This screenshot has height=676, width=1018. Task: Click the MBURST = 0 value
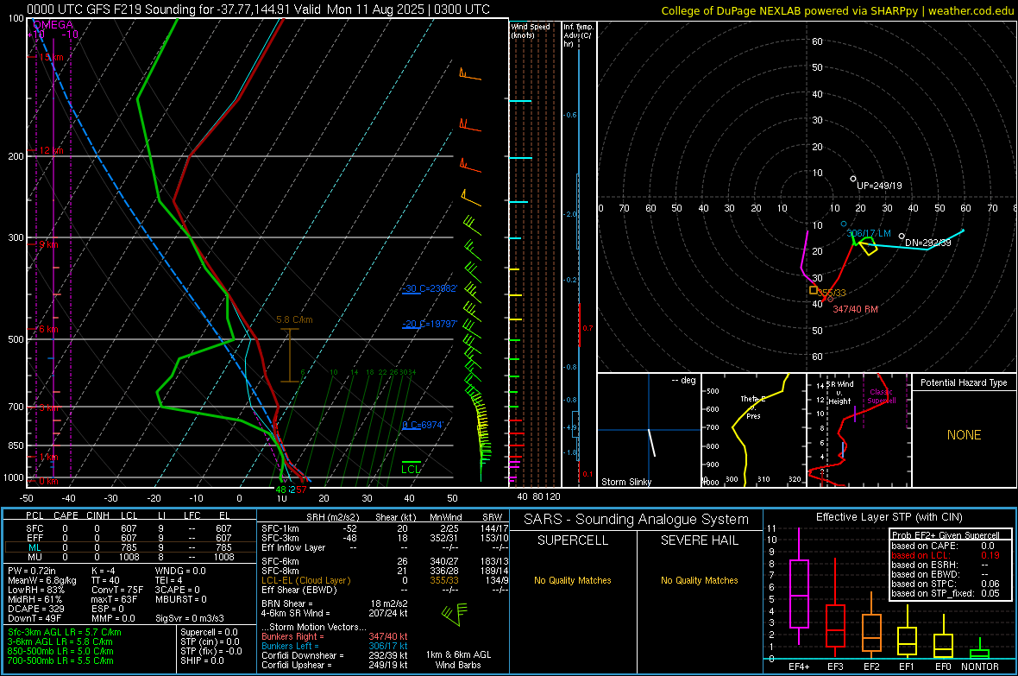click(x=181, y=599)
